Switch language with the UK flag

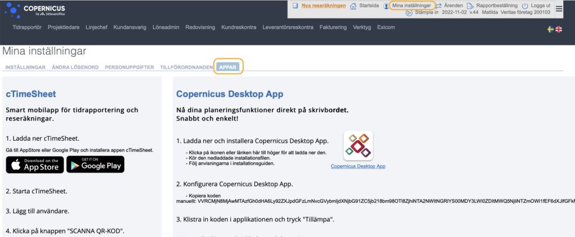559,30
